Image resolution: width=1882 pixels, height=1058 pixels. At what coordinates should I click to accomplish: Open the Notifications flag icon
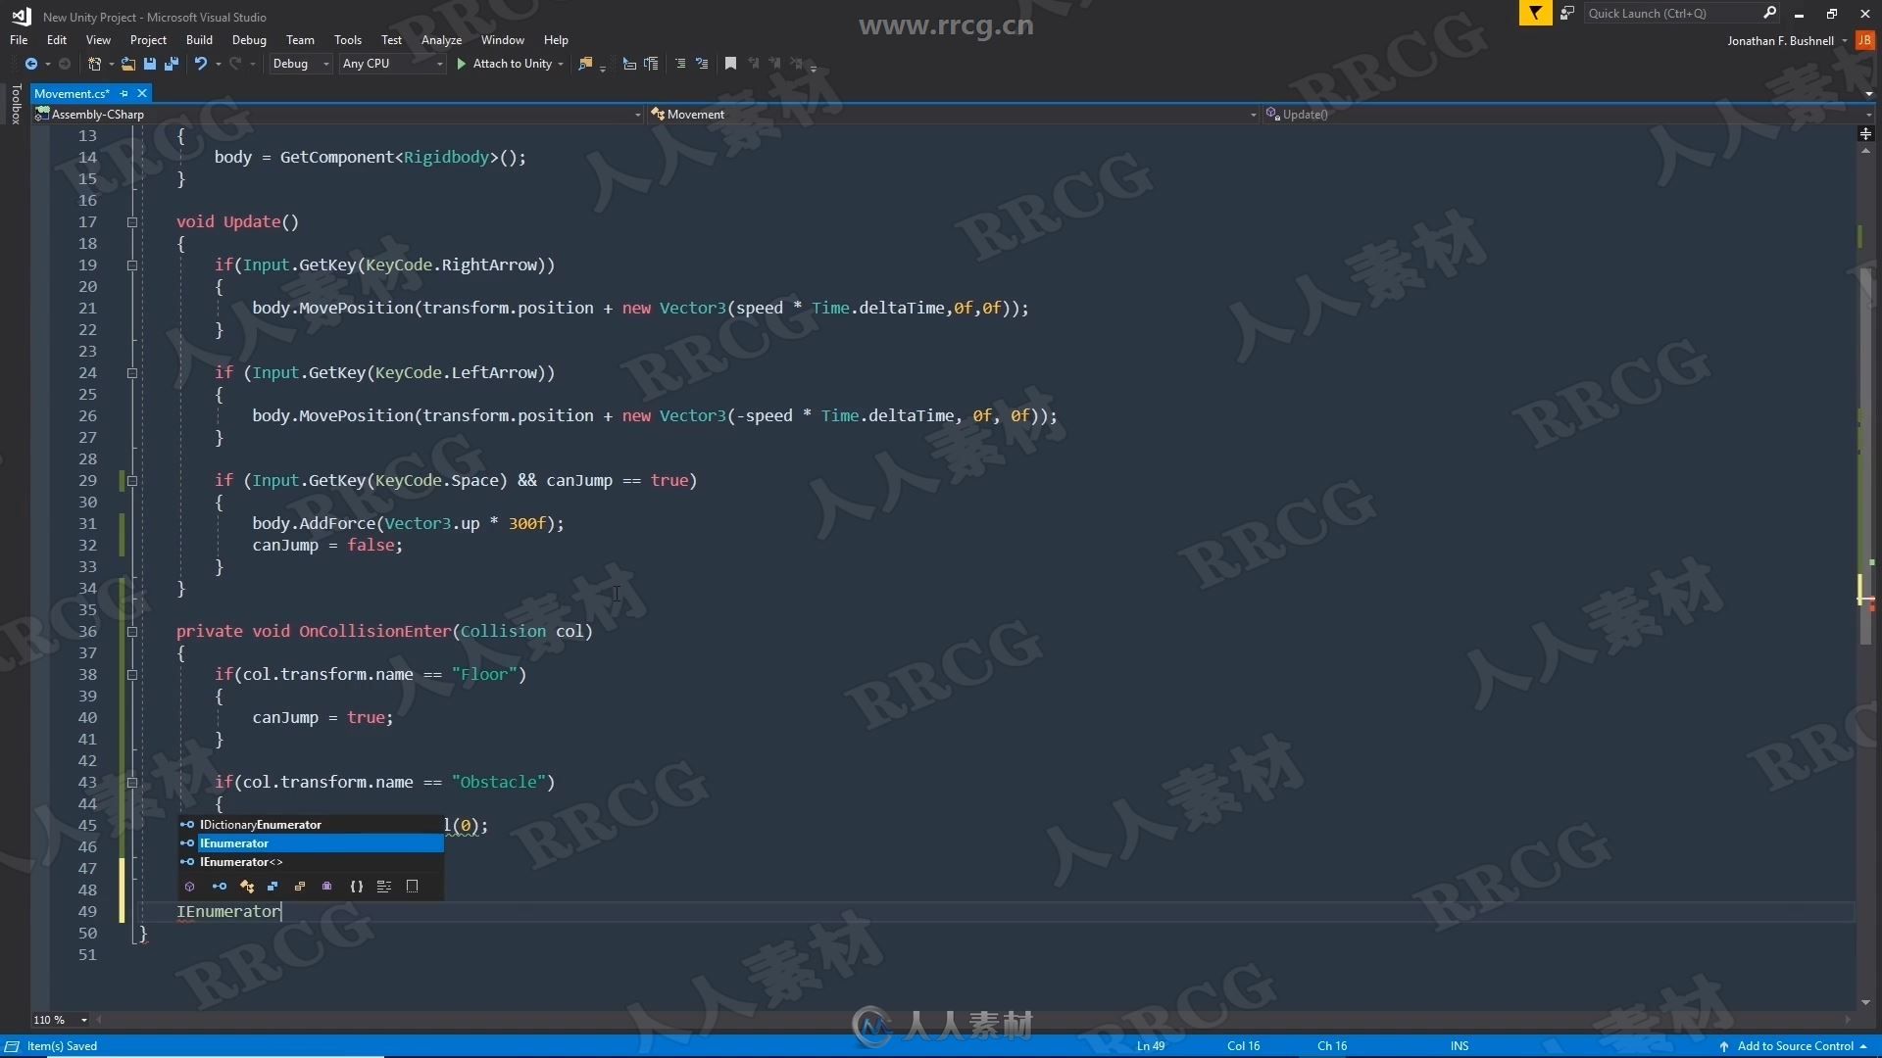point(1535,13)
